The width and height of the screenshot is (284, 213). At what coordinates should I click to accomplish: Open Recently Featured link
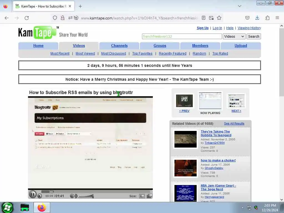tap(173, 54)
